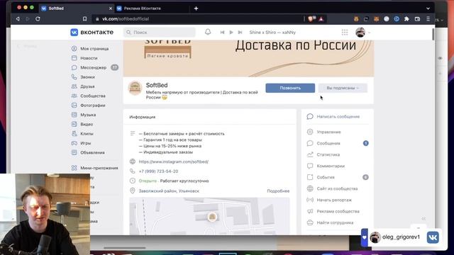The image size is (454, 255).
Task: Click the phone number +7 (999) link
Action: [x=158, y=171]
